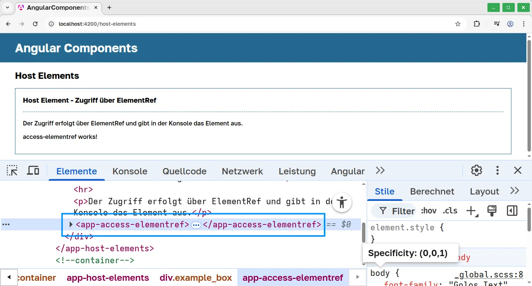View site information icon

click(52, 24)
